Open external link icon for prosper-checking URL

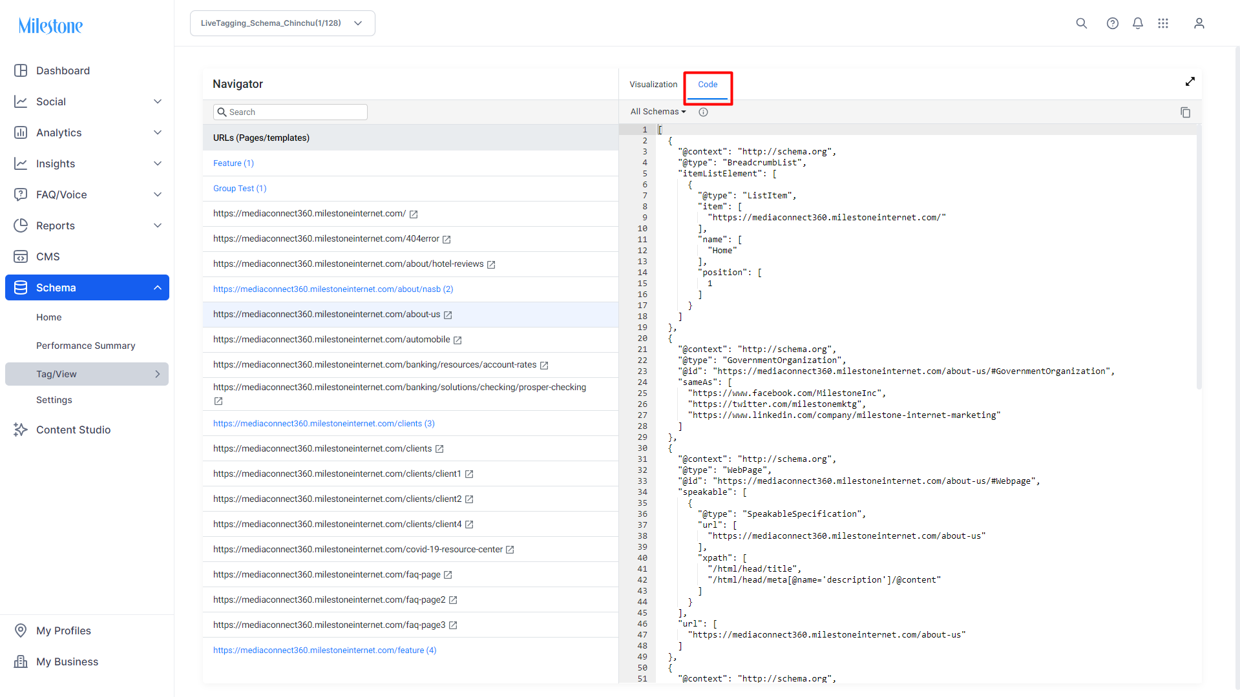pos(218,401)
